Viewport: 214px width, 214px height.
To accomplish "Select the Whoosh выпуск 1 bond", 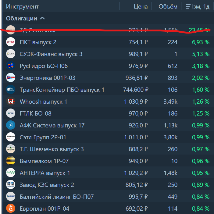I will [x=43, y=102].
